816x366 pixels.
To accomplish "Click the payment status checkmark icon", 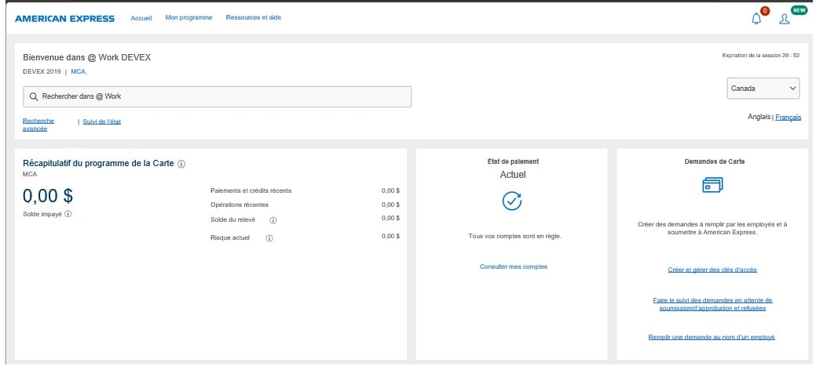I will (512, 201).
